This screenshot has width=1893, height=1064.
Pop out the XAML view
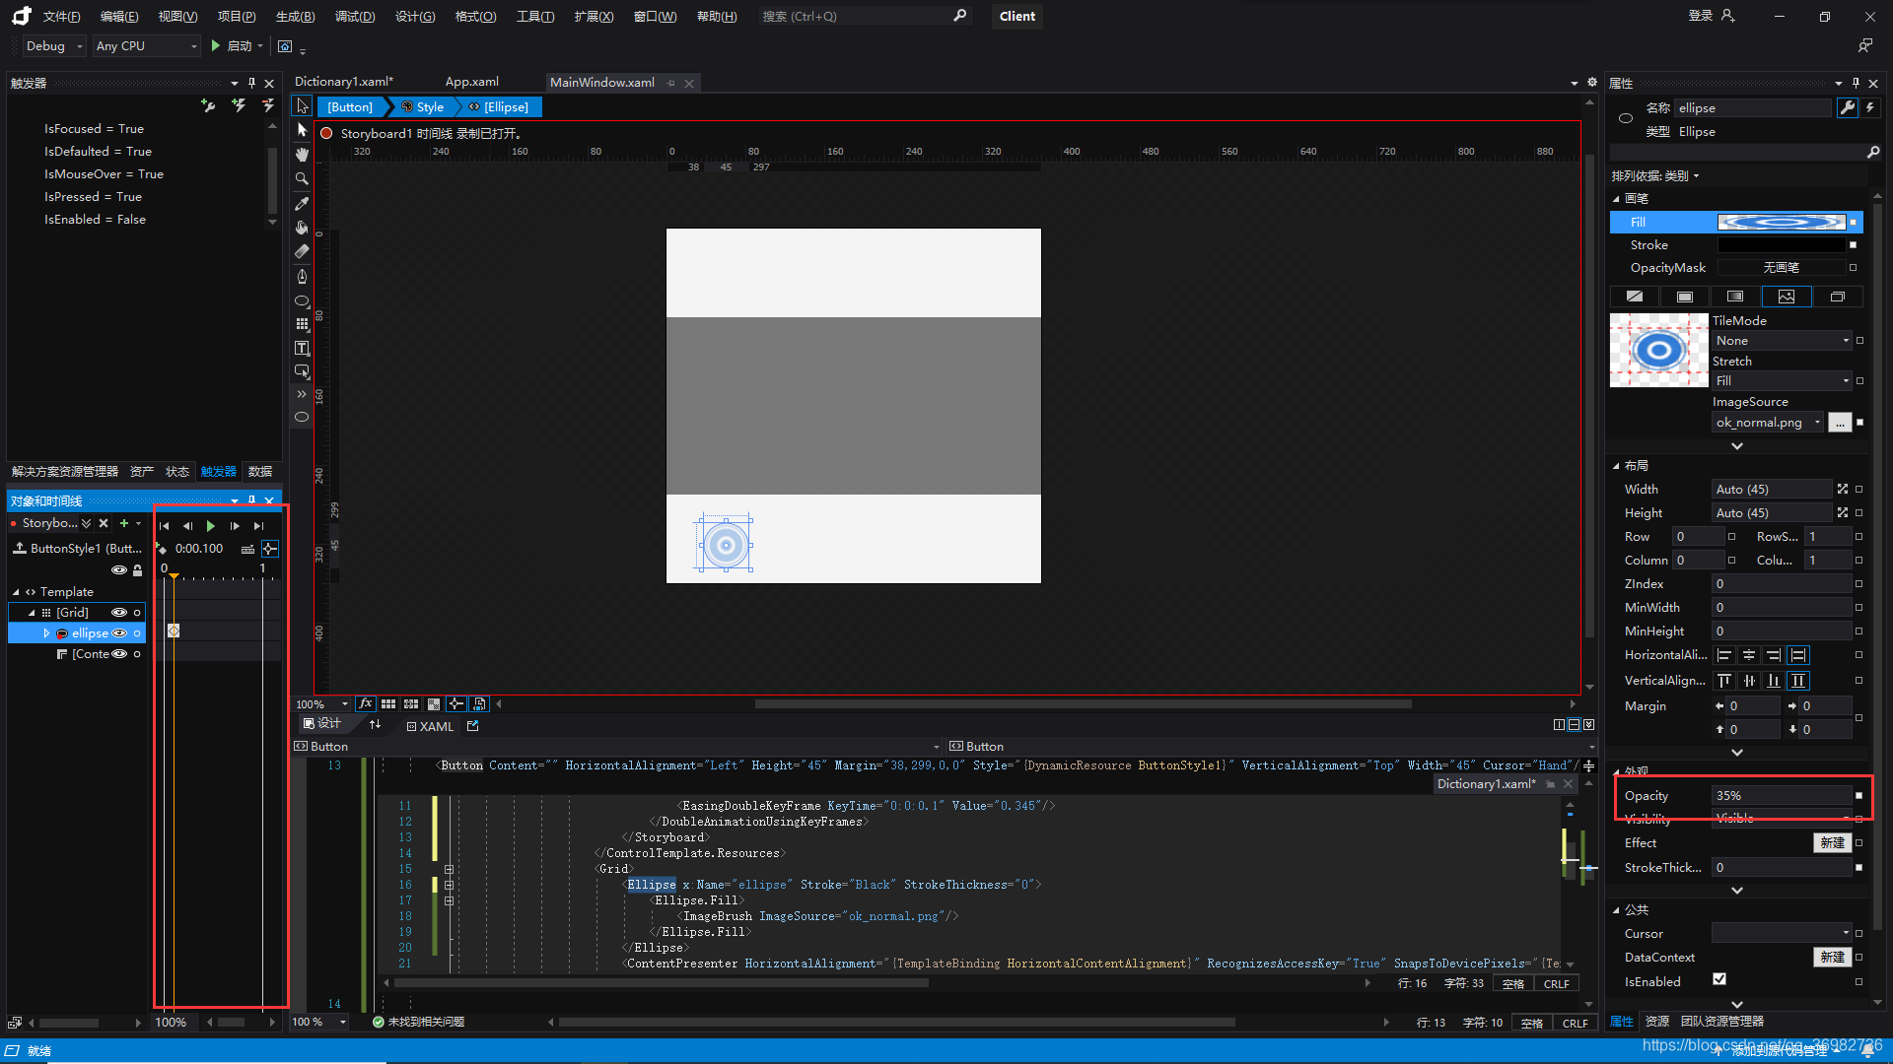[472, 726]
